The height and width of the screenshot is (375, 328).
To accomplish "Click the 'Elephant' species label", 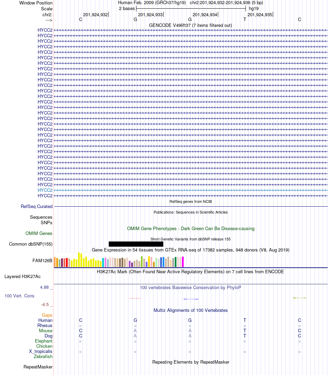I will [44, 341].
